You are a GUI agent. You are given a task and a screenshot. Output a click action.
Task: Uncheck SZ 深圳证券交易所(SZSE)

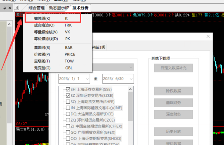[68, 96]
